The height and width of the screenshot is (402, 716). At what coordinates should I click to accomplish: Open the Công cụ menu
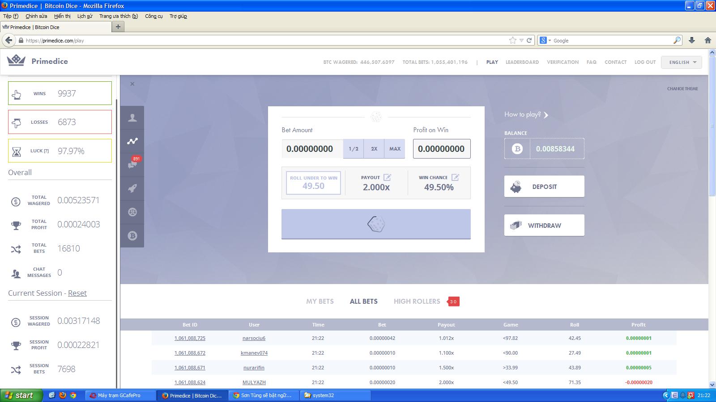click(x=154, y=16)
